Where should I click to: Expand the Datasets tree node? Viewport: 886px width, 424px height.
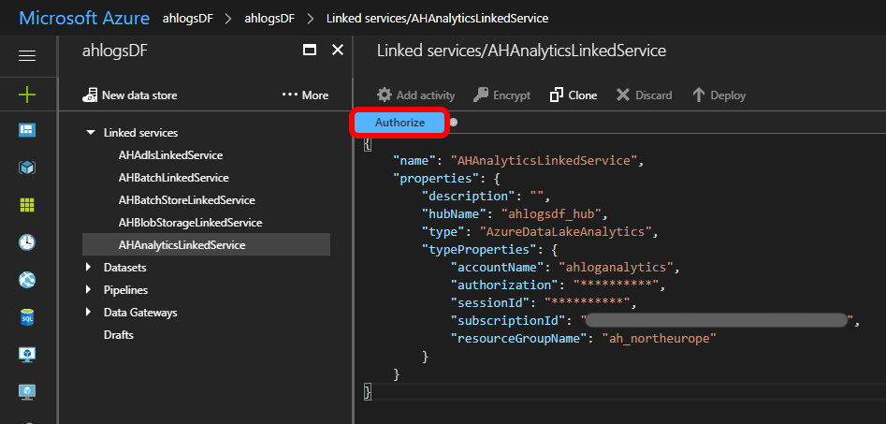point(89,267)
